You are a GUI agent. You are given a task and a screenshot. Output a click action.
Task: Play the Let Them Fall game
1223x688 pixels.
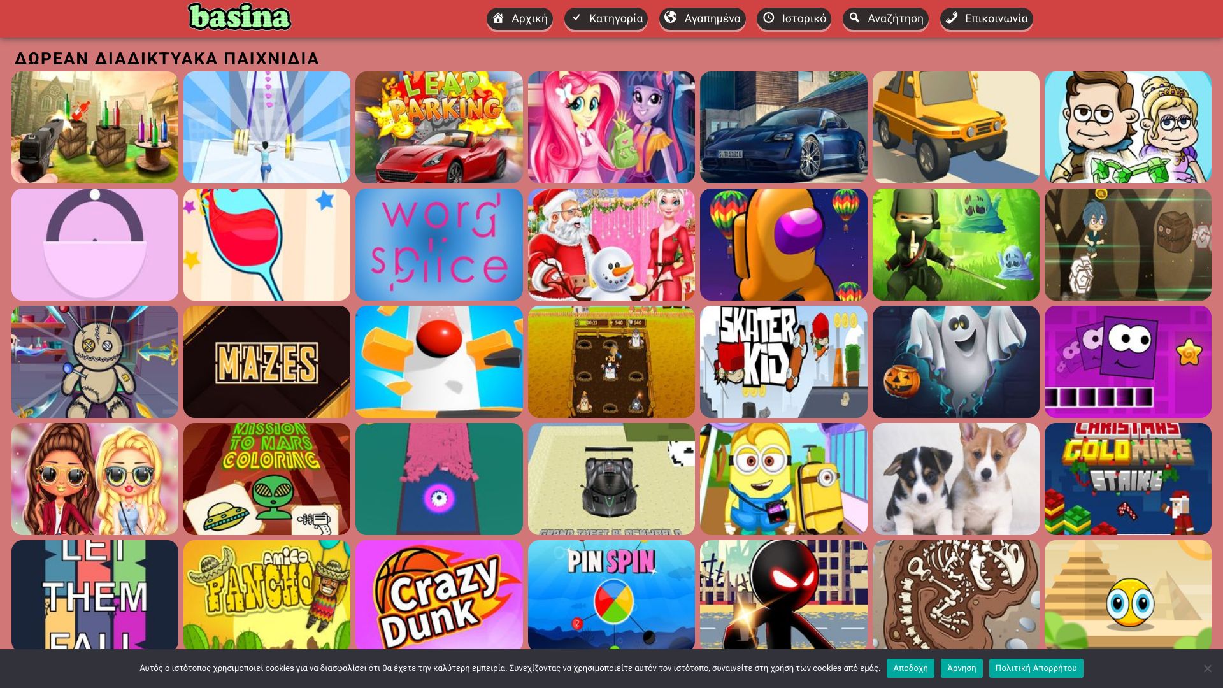point(95,595)
